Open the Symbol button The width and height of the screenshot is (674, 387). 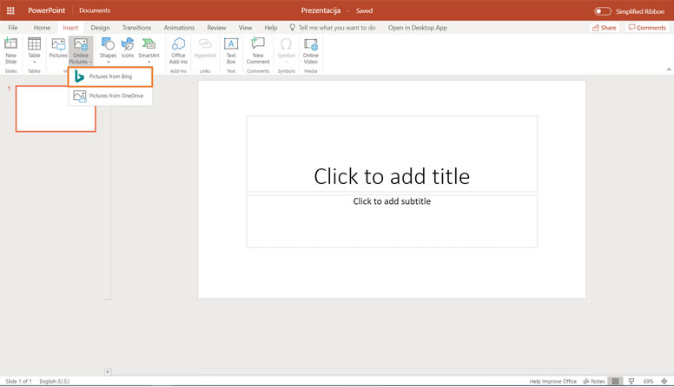[x=286, y=49]
